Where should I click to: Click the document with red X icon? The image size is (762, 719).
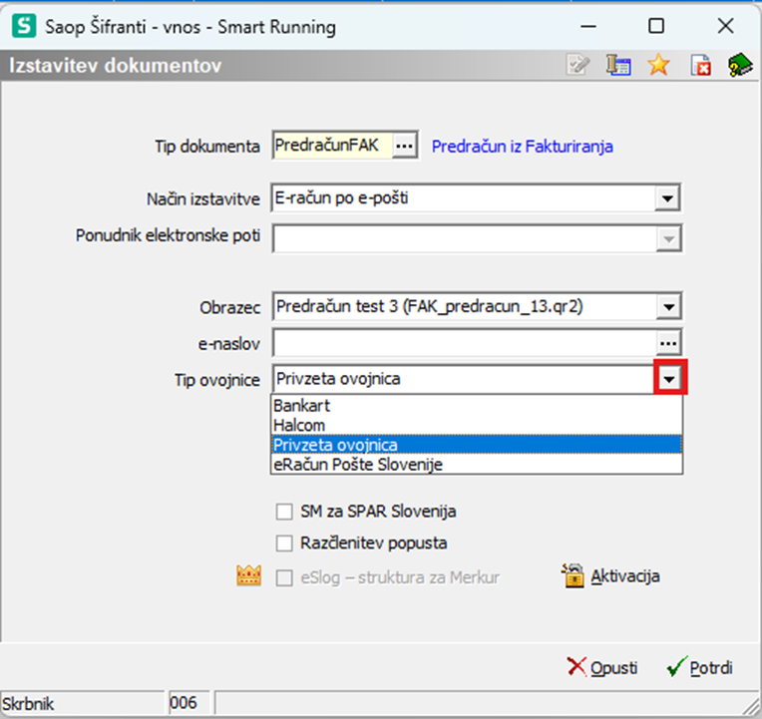(x=700, y=65)
